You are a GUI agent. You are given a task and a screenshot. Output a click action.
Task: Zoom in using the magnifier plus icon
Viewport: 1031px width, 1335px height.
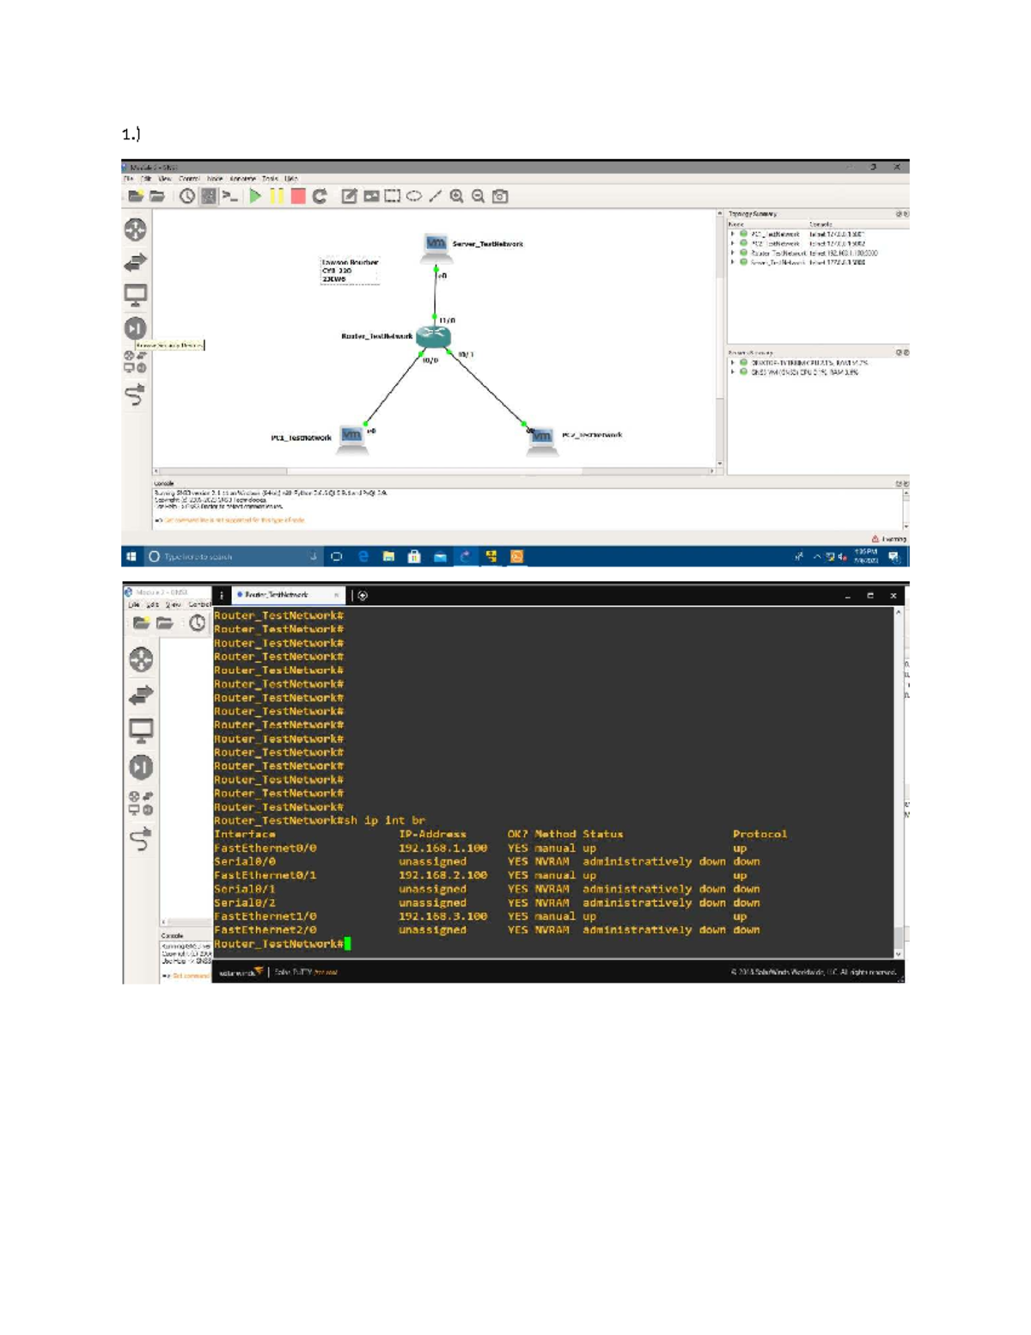click(x=456, y=196)
